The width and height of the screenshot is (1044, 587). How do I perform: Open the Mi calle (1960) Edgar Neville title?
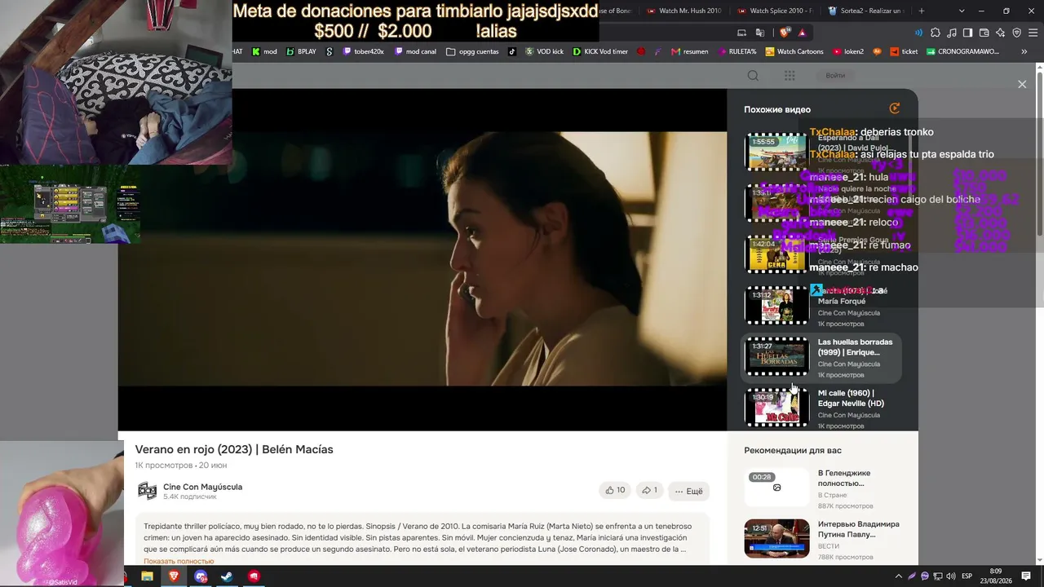(851, 398)
